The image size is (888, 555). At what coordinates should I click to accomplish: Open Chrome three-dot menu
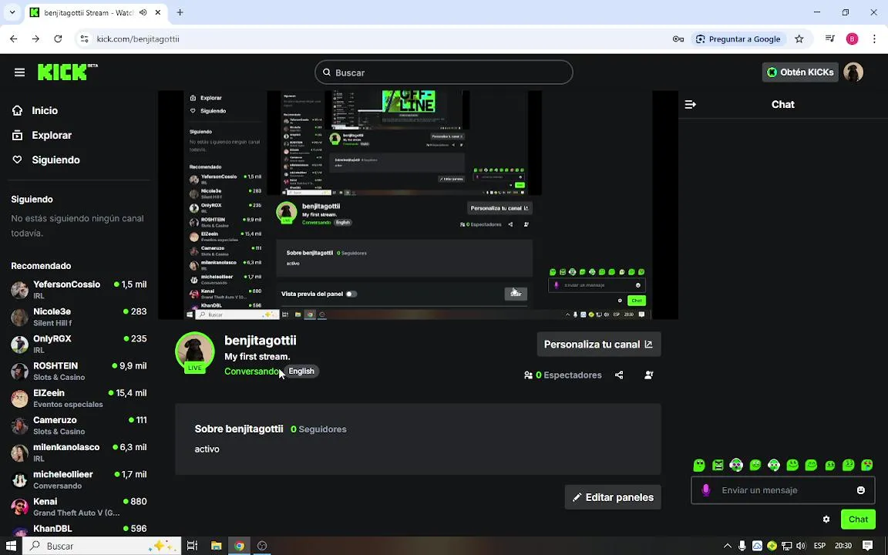(x=874, y=39)
